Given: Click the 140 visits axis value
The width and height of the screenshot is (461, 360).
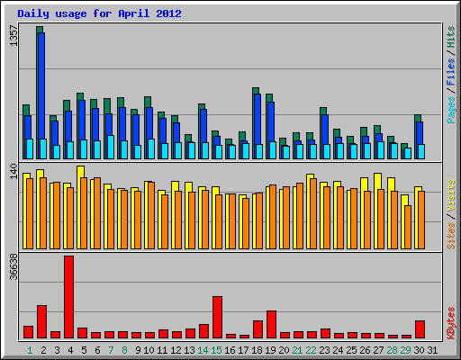Looking at the screenshot, I should click(14, 171).
